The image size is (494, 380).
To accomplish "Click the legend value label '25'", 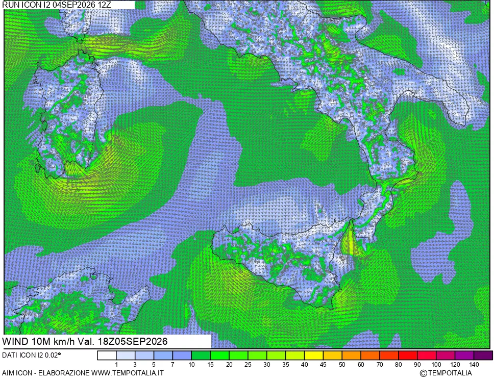I will (x=248, y=365).
